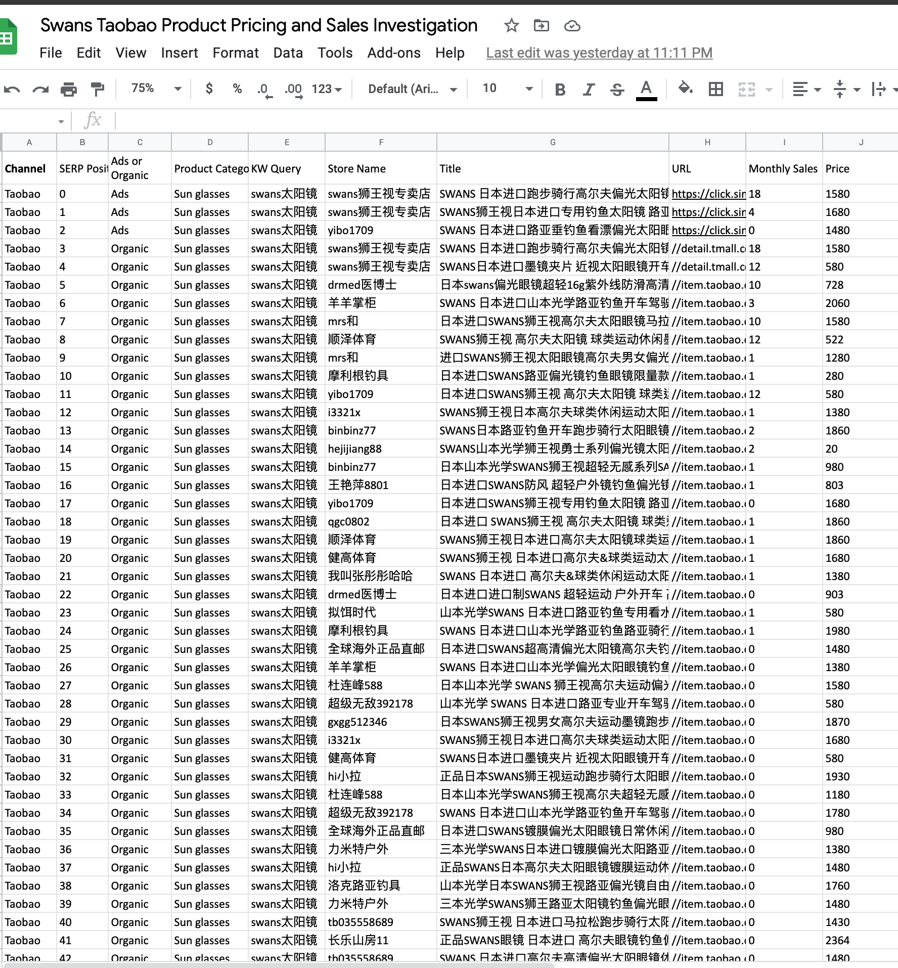
Task: Open the Add-ons menu
Action: (394, 53)
